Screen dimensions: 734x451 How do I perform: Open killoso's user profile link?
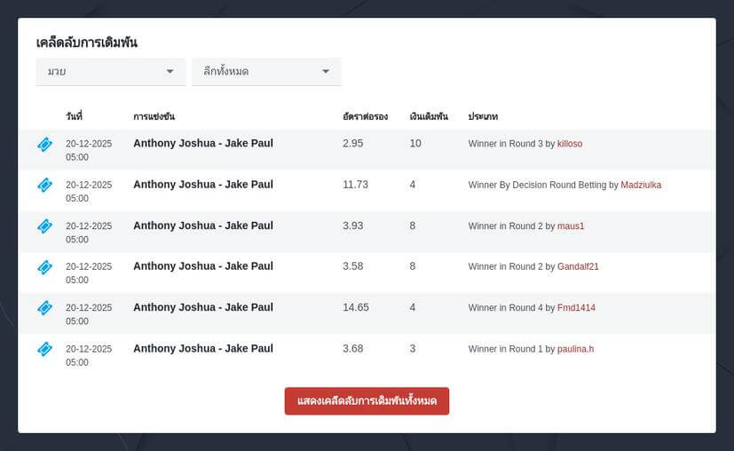coord(569,144)
